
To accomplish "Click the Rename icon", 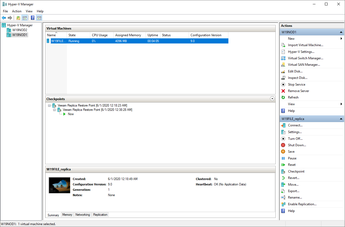I will point(283,197).
